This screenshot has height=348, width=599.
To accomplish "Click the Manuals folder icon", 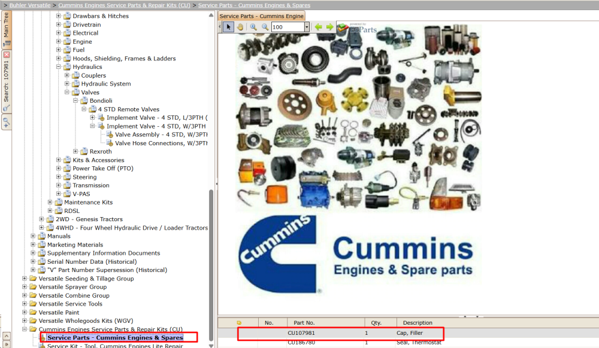I will 42,236.
